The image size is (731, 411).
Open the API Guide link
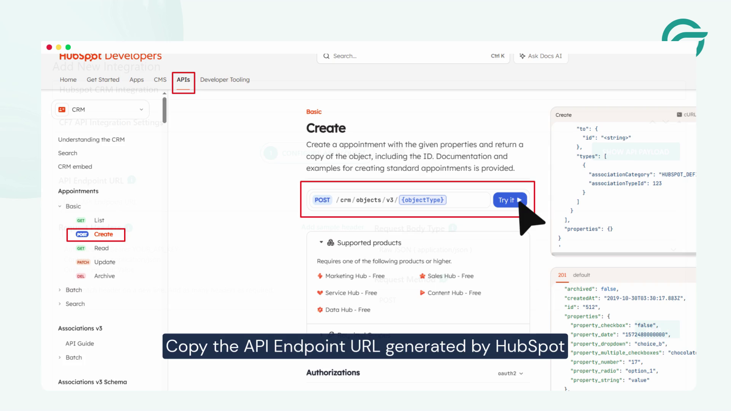pos(79,343)
